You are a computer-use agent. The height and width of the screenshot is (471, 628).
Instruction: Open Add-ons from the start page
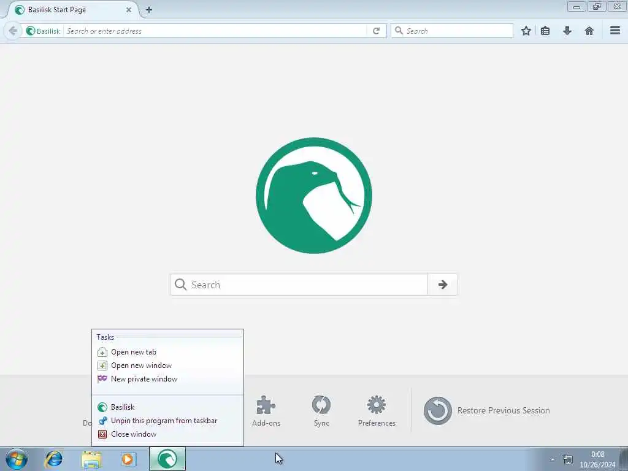tap(266, 411)
